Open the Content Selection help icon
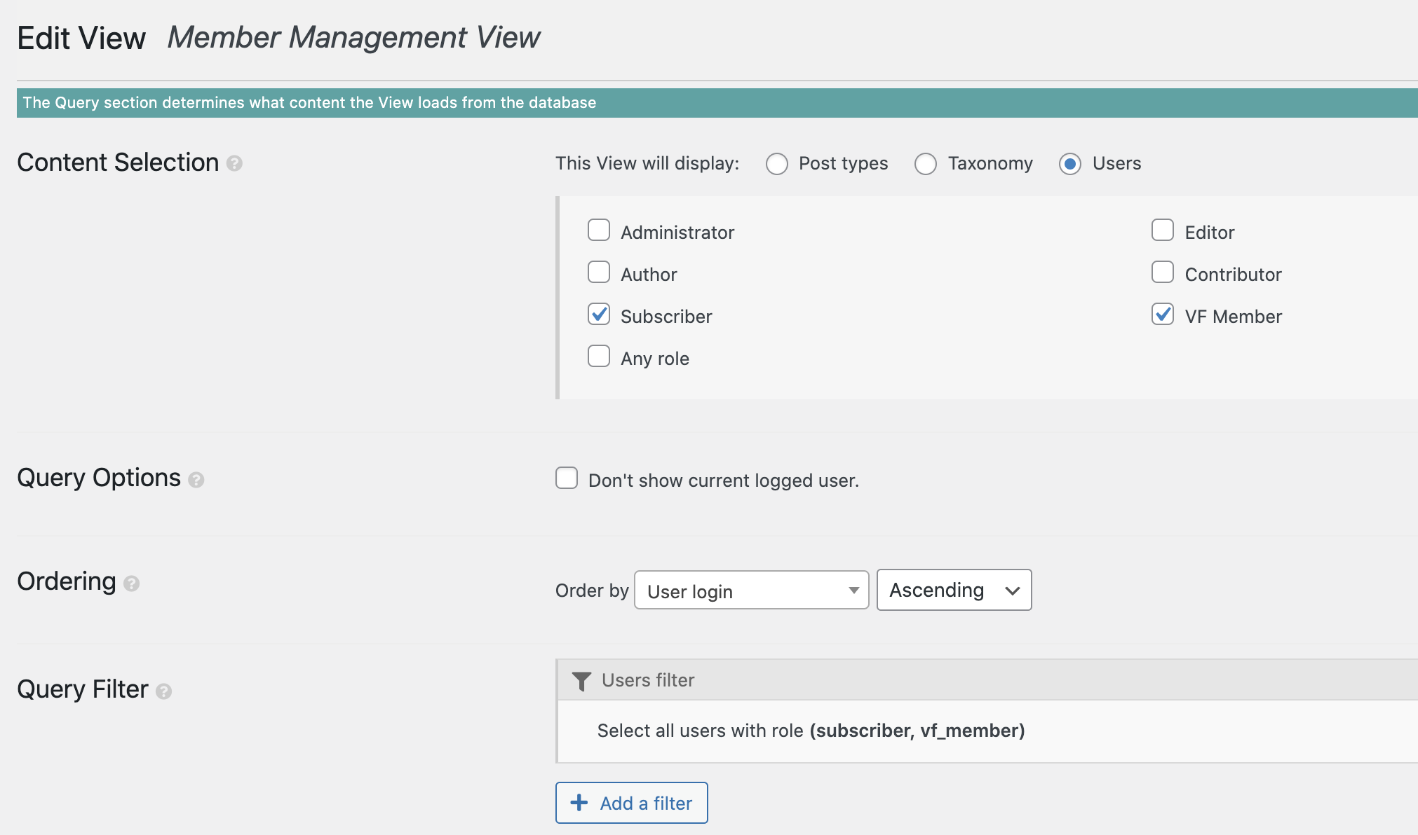 235,163
